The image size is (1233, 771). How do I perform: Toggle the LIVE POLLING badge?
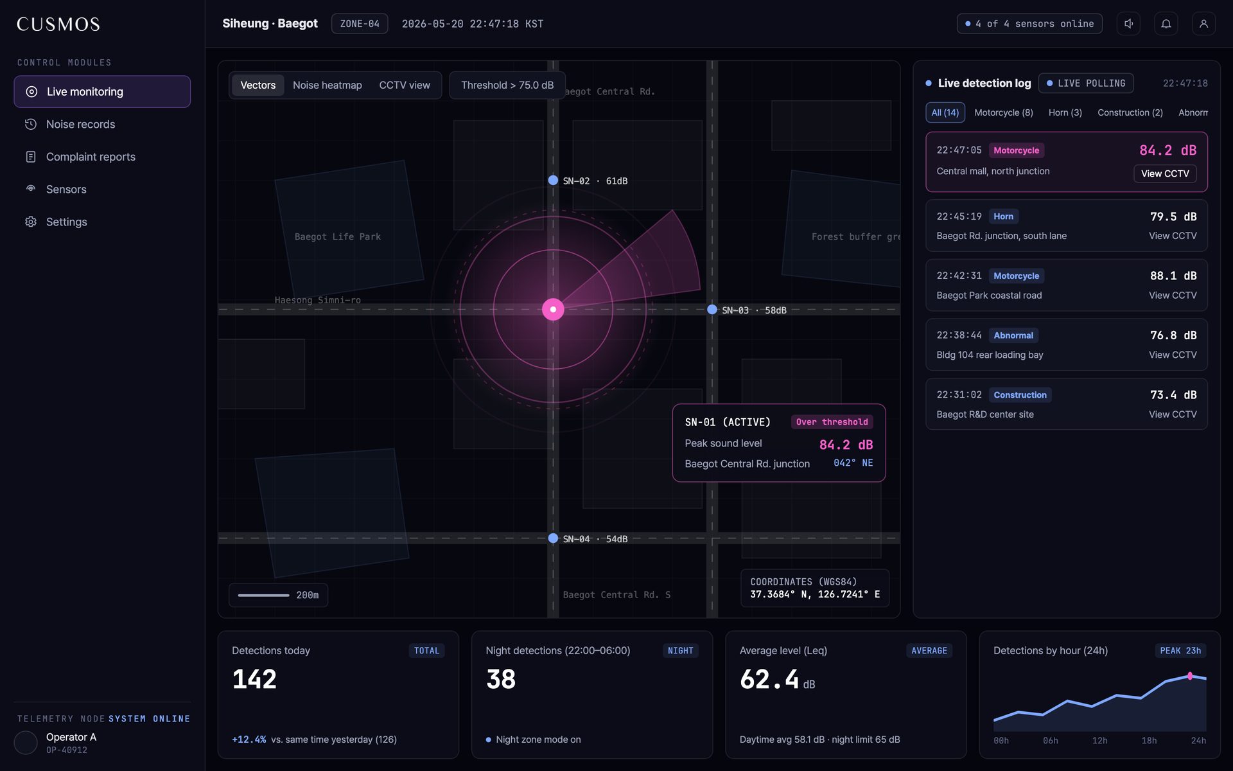pos(1086,84)
